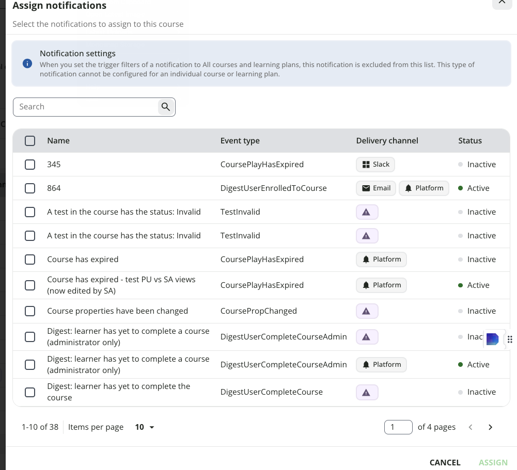The width and height of the screenshot is (517, 470).
Task: Click the search magnifier icon
Action: click(166, 107)
